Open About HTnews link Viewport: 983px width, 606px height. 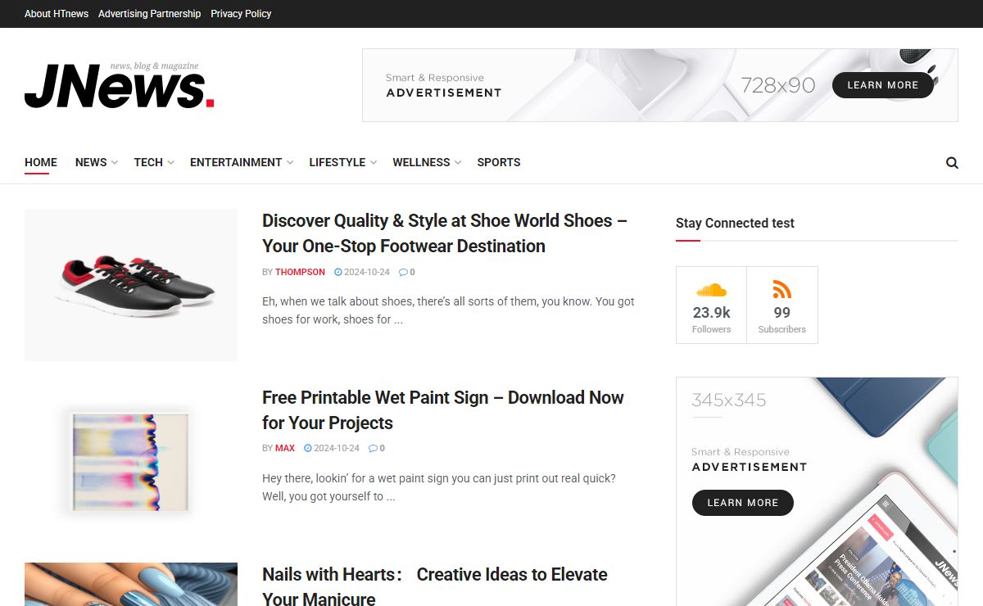[x=57, y=14]
